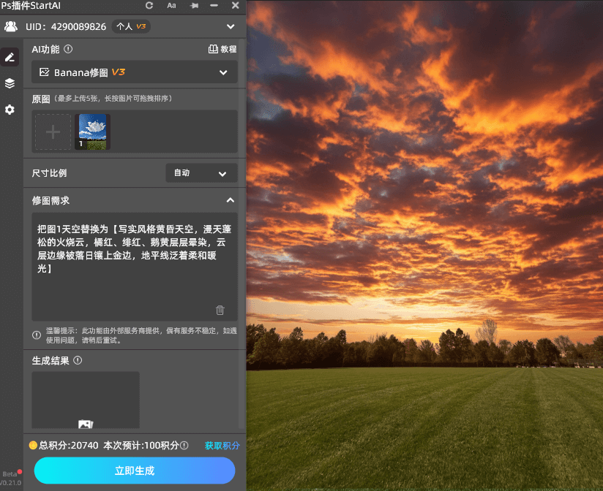Select the uploaded image thumbnail labeled 1

point(93,132)
